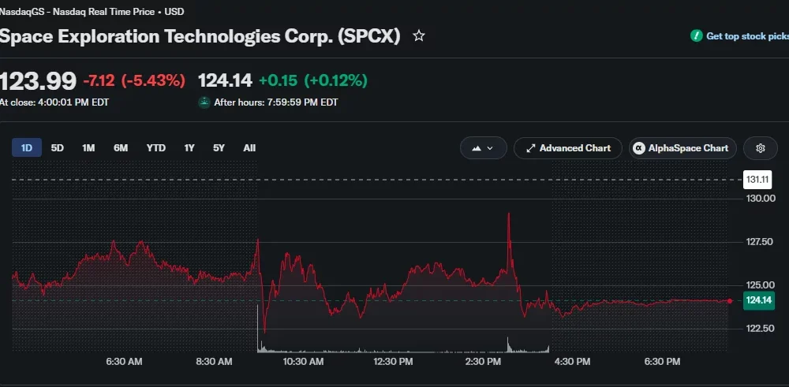Click the after hours price 124.14 header
Image resolution: width=789 pixels, height=387 pixels.
tap(225, 80)
